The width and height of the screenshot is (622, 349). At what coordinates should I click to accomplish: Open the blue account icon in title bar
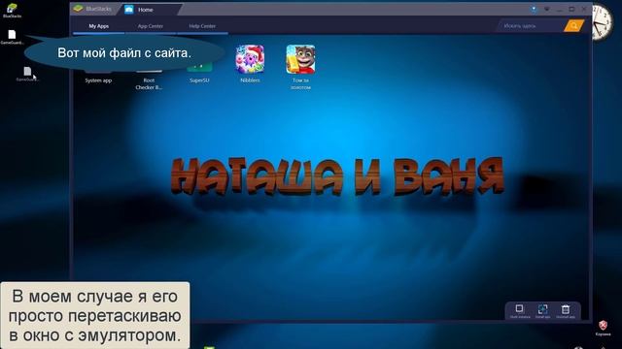point(534,9)
